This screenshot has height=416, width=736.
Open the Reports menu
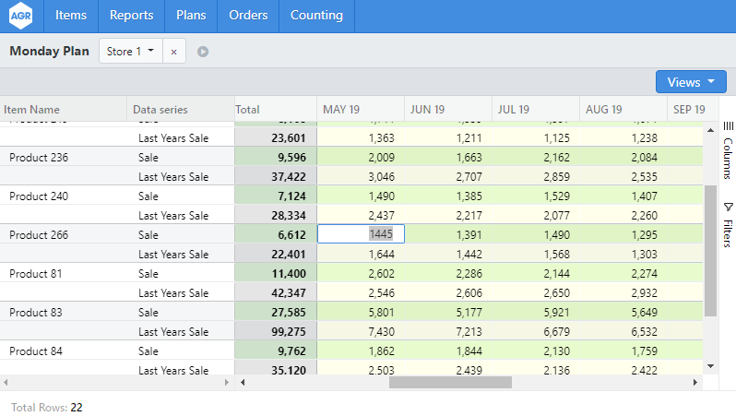(x=131, y=16)
